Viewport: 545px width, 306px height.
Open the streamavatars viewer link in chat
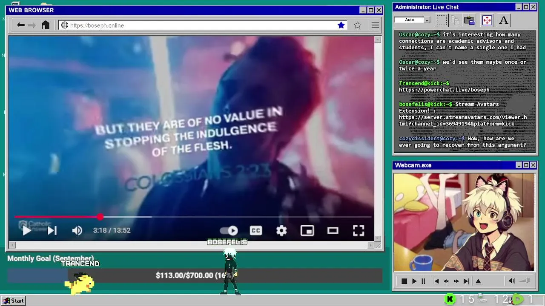coord(463,120)
